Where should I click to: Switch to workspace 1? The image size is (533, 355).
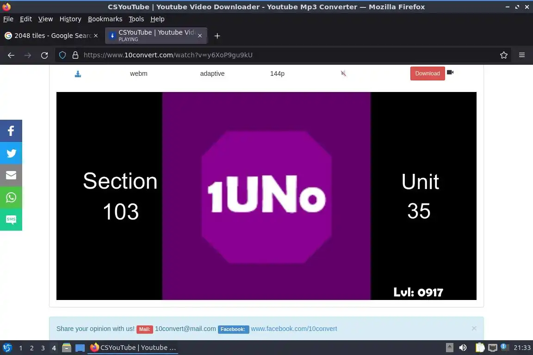(21, 348)
